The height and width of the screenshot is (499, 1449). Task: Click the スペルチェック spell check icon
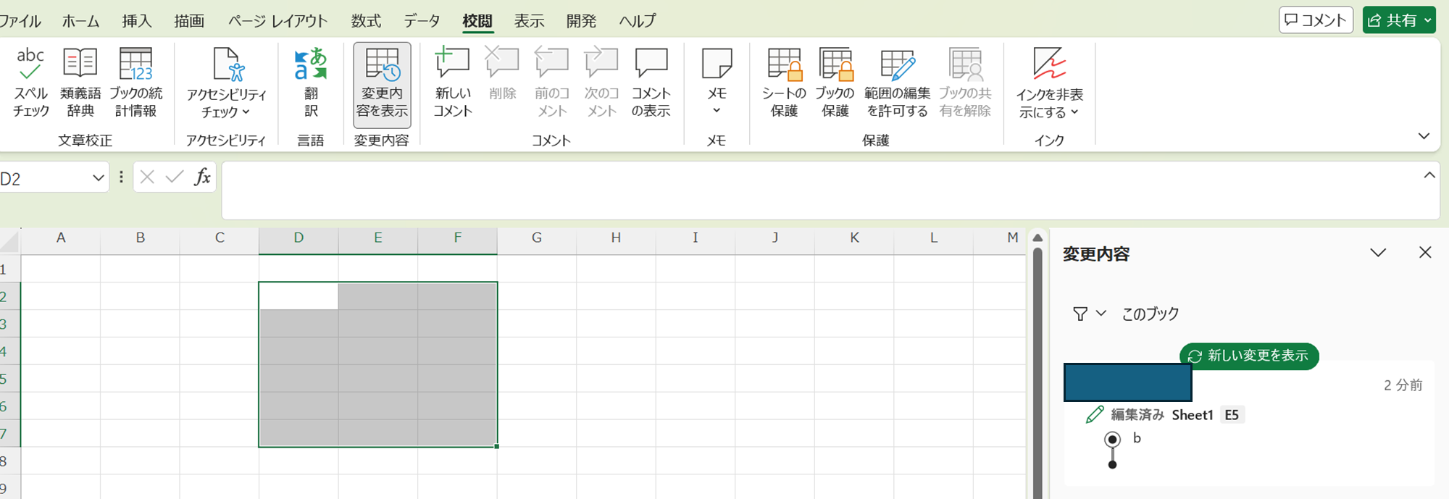[30, 81]
